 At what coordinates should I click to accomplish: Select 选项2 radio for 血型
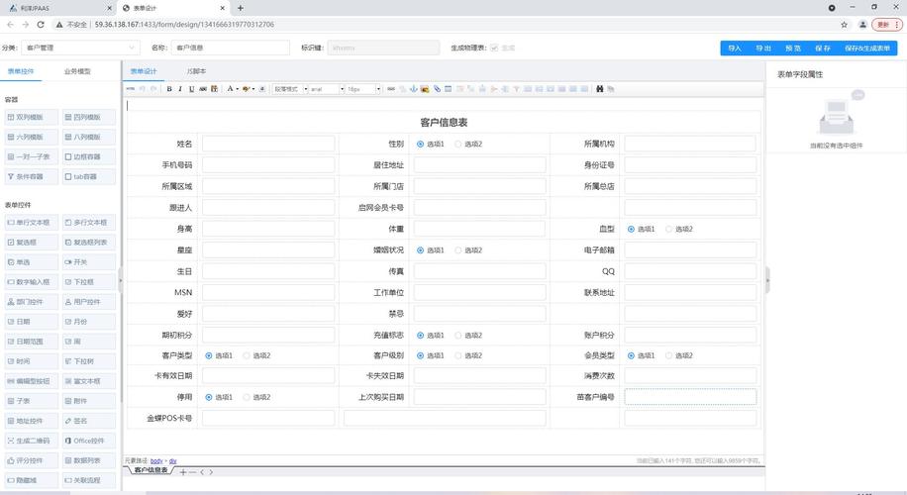click(x=669, y=229)
